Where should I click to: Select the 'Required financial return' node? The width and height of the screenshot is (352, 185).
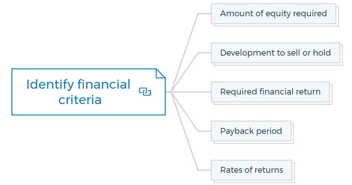270,92
